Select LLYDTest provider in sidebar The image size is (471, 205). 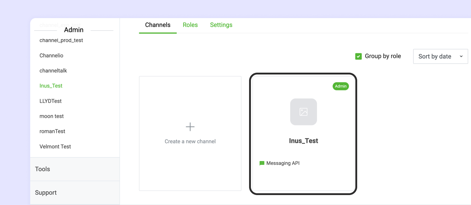(x=50, y=101)
